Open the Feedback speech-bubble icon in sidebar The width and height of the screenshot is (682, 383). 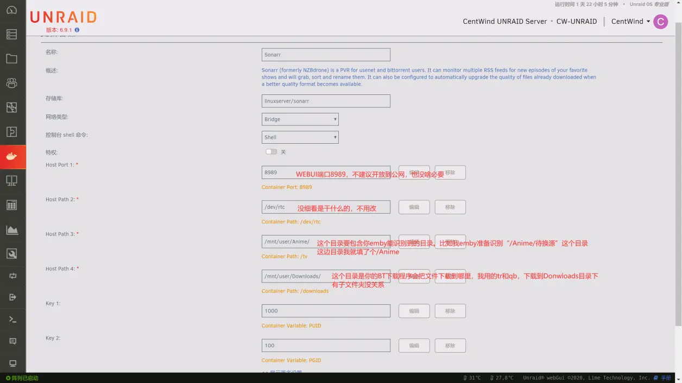click(x=12, y=341)
